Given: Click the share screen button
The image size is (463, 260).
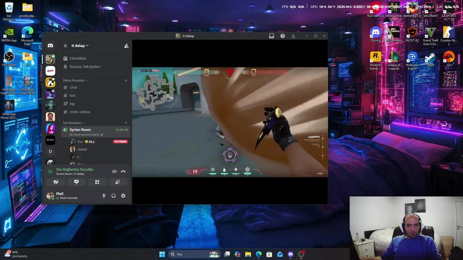Looking at the screenshot, I should (76, 182).
